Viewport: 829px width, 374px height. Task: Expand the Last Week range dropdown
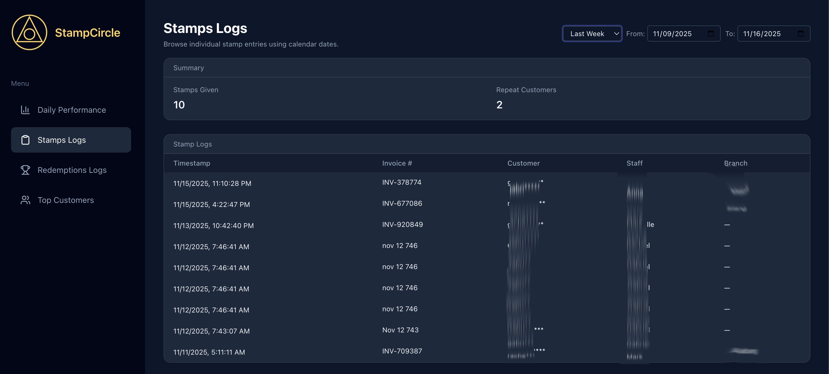592,34
